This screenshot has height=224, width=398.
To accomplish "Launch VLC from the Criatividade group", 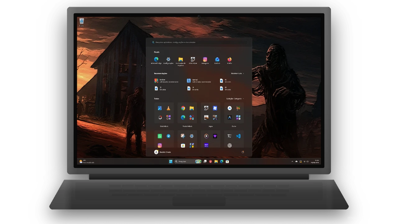I will pos(168,108).
